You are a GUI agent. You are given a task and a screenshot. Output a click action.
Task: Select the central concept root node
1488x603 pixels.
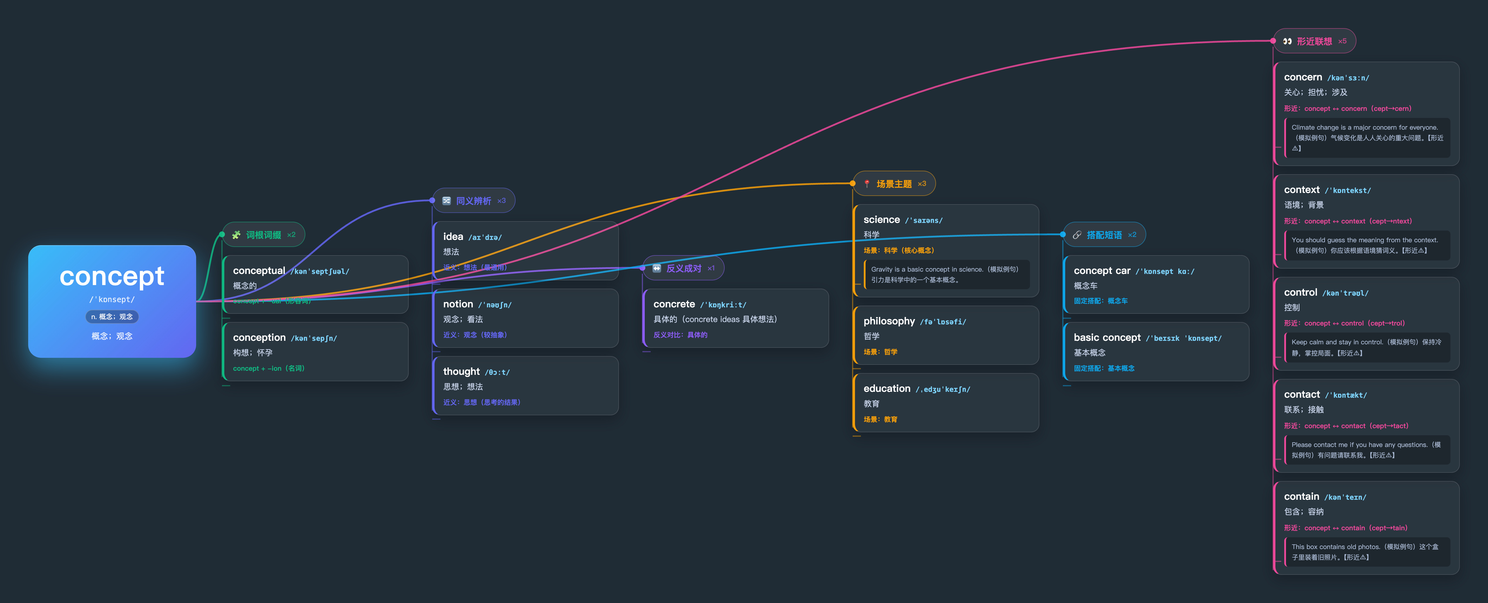click(x=112, y=301)
